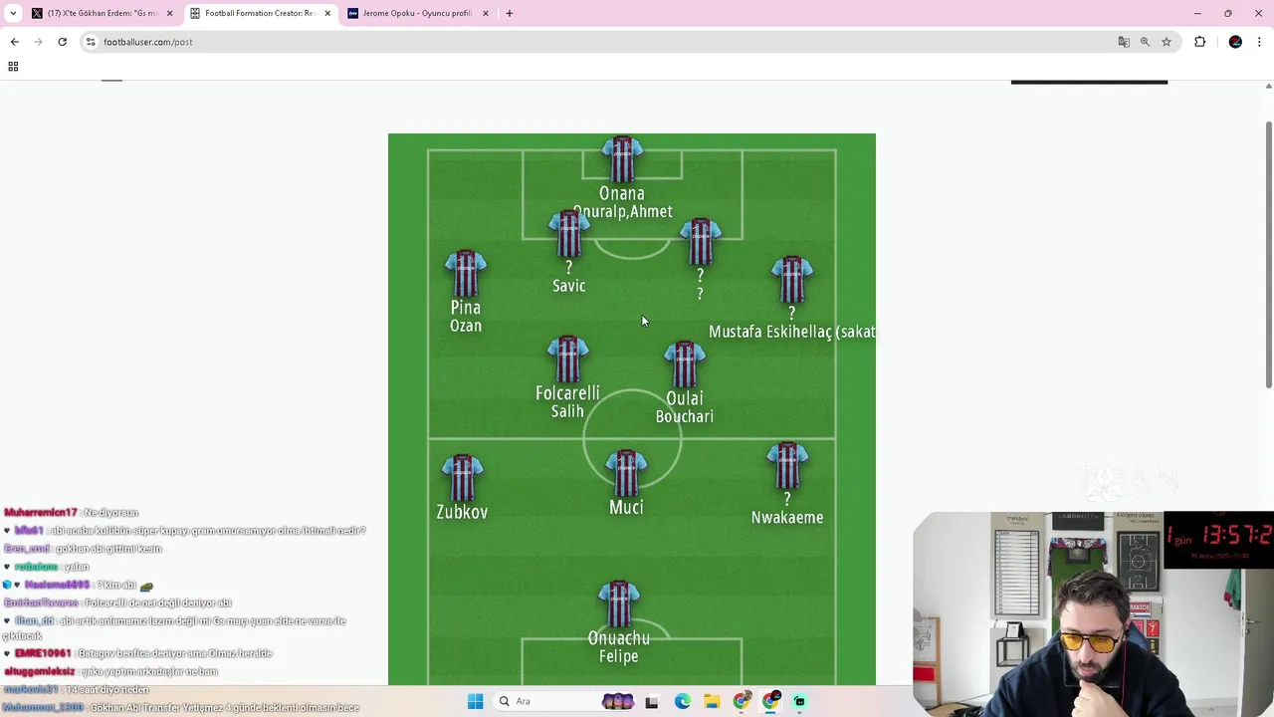Click the Salih name label
The image size is (1274, 717).
pyautogui.click(x=567, y=411)
